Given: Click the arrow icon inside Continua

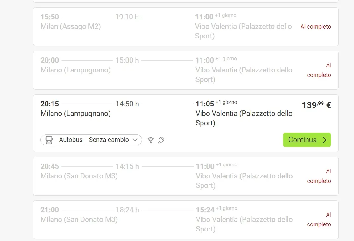Looking at the screenshot, I should point(324,140).
